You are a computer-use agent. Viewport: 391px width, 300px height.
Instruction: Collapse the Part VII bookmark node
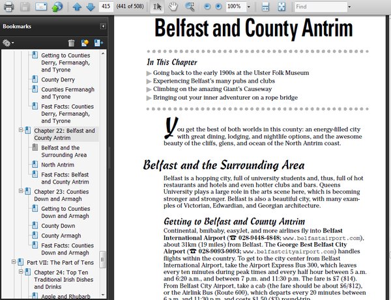tap(14, 262)
